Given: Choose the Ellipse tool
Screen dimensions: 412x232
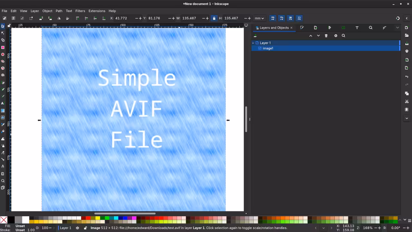Looking at the screenshot, I should (3, 54).
